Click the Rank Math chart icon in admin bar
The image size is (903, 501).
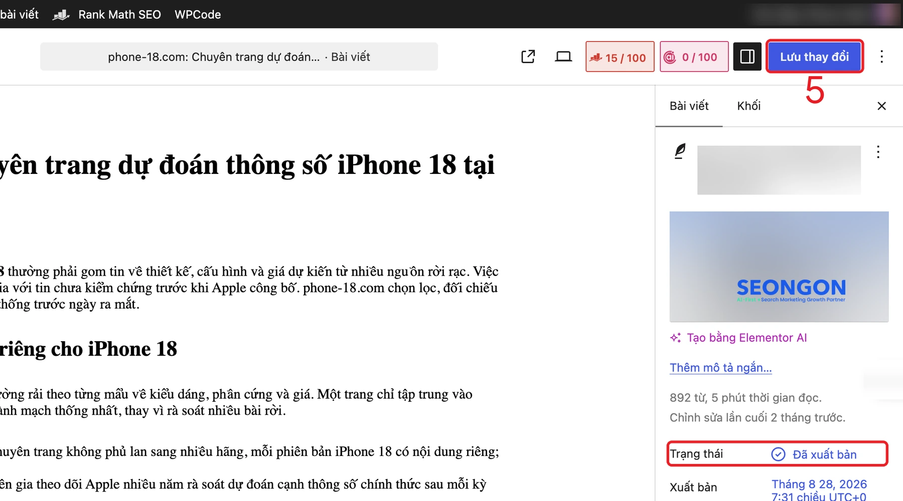[x=61, y=15]
